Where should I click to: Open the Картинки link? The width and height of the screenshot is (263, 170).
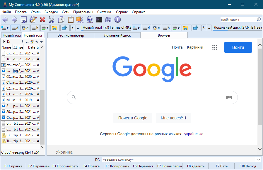(195, 47)
